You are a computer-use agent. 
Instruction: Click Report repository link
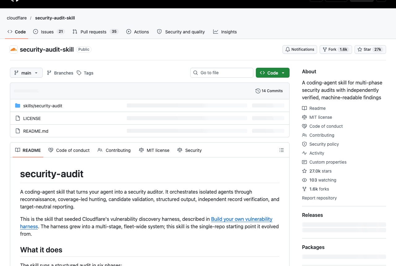[x=319, y=198]
